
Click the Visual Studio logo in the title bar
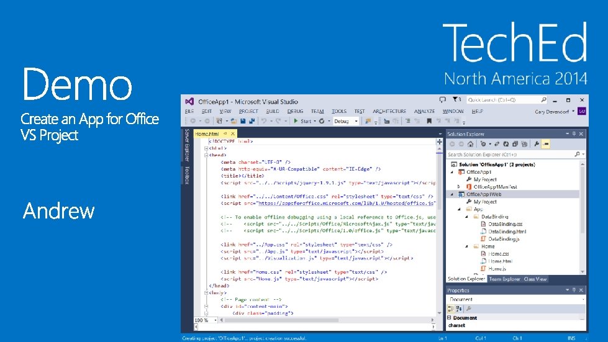pyautogui.click(x=189, y=101)
